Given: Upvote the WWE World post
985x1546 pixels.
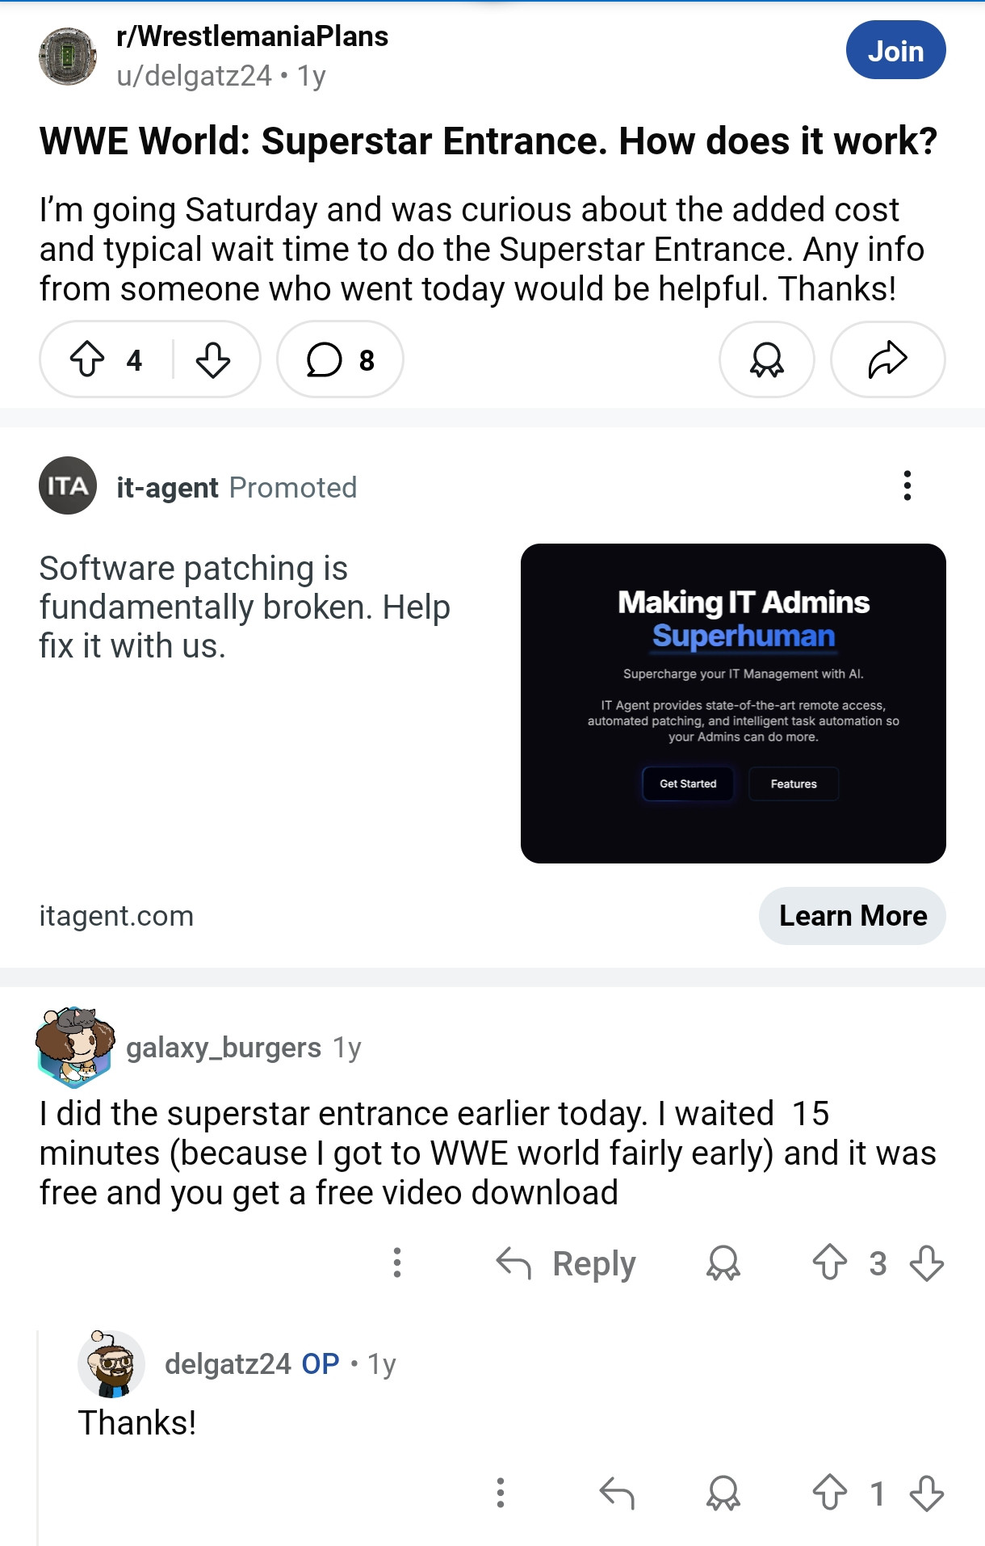Looking at the screenshot, I should coord(87,359).
